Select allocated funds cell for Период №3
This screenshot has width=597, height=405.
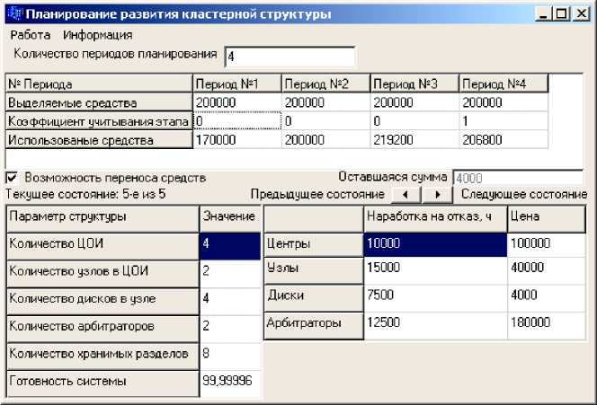click(414, 102)
